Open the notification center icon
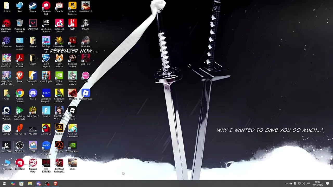This screenshot has height=187, width=333. tap(327, 184)
